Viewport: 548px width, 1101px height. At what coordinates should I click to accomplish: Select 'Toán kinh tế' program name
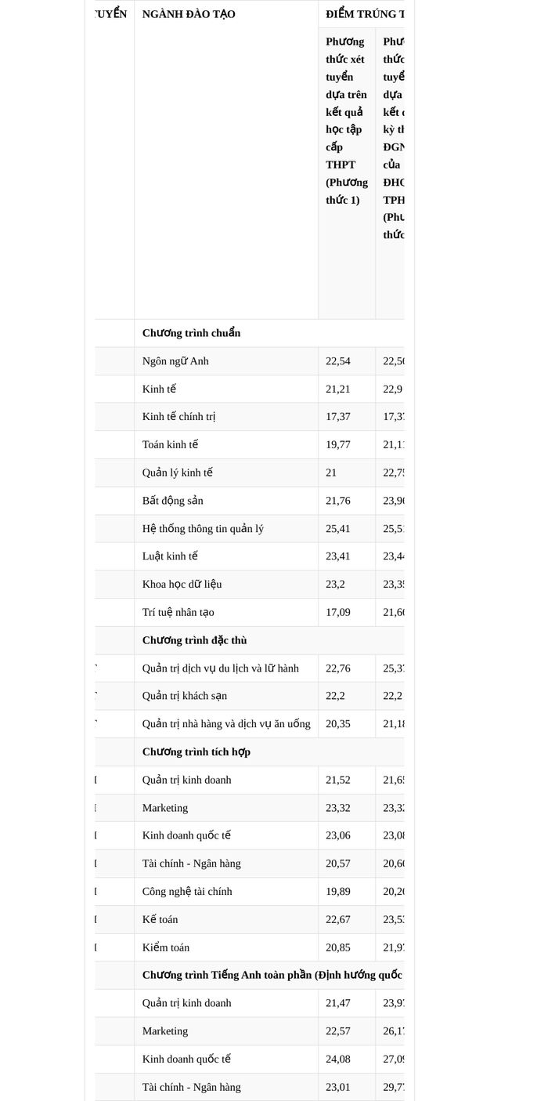[170, 444]
